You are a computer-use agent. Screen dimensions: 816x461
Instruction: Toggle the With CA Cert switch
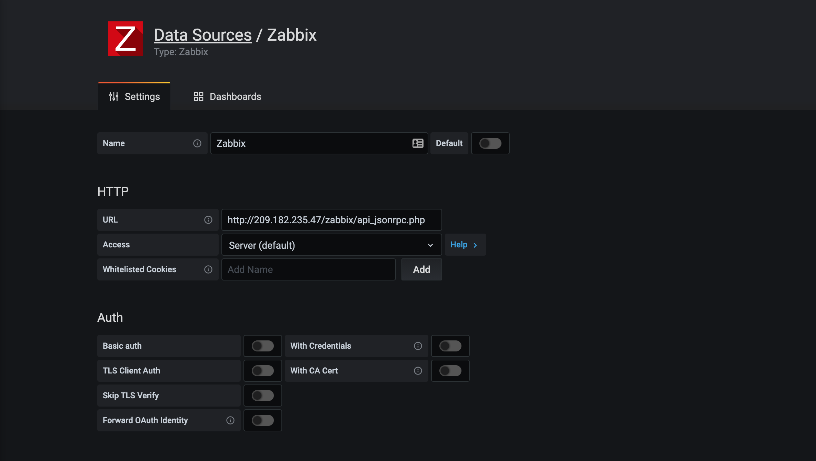click(x=450, y=371)
